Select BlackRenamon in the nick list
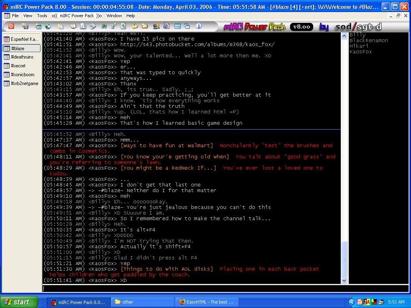The width and height of the screenshot is (411, 308). click(368, 41)
